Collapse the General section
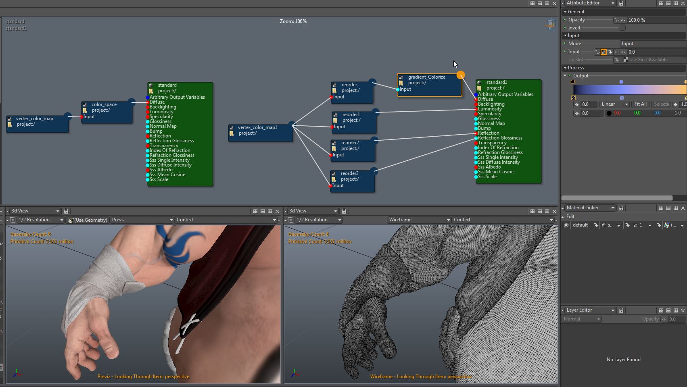The height and width of the screenshot is (387, 687). pos(566,12)
